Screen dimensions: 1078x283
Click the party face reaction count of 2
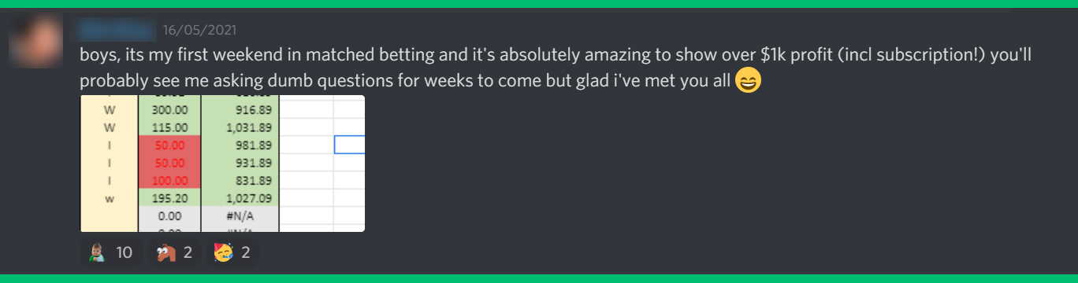point(245,252)
